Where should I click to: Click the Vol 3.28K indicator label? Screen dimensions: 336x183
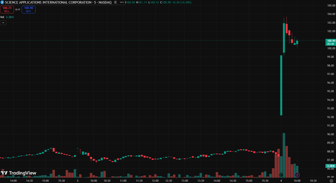pyautogui.click(x=7, y=17)
